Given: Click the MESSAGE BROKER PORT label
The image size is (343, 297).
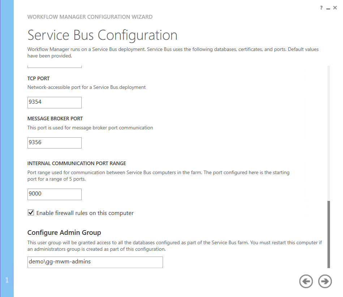Looking at the screenshot, I should coord(55,119).
